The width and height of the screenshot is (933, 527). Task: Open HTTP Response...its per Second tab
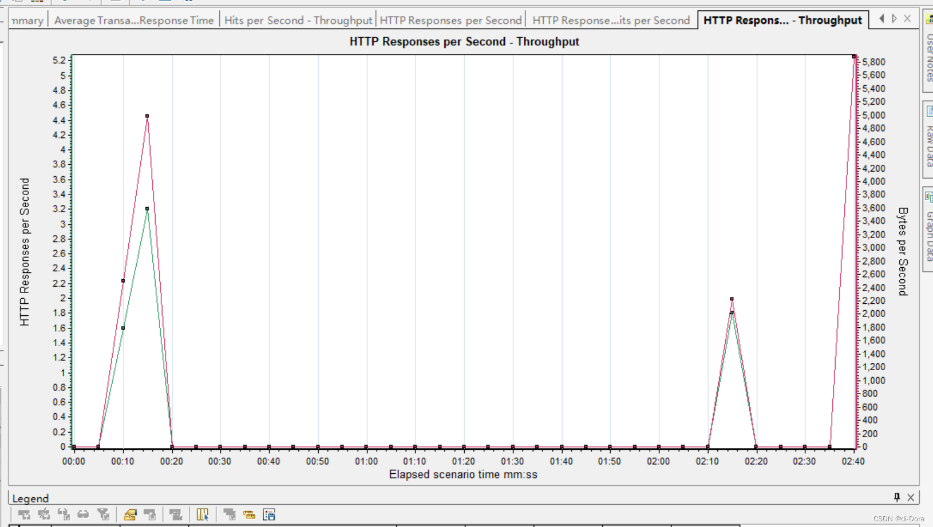coord(611,20)
